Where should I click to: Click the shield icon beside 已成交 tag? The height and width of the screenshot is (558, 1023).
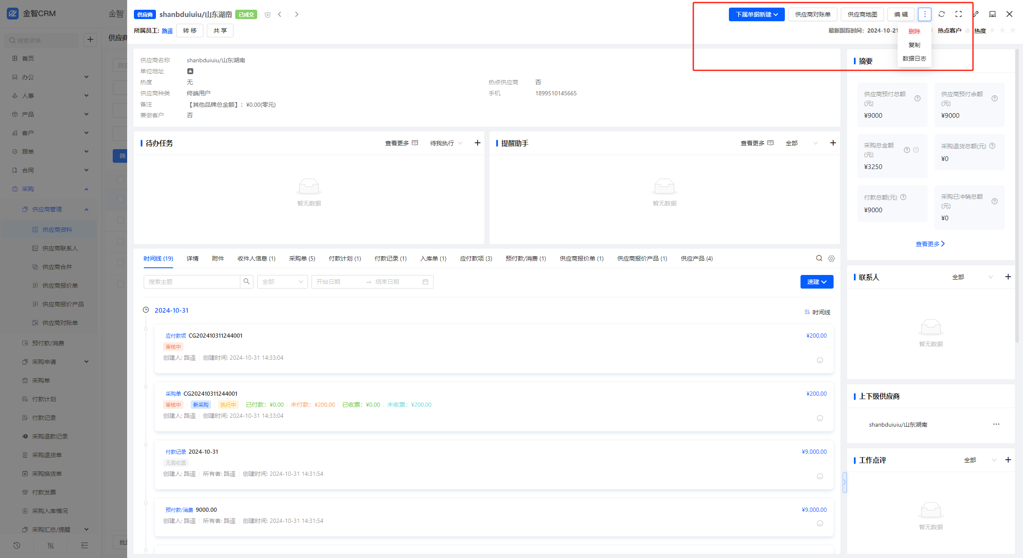click(267, 15)
